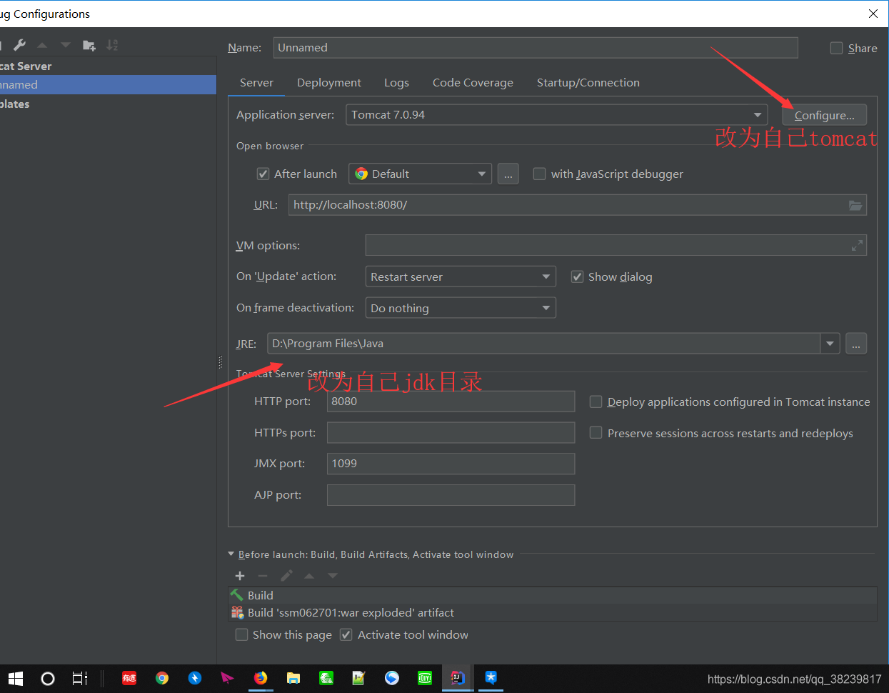Switch to the Server tab
The image size is (889, 693).
(x=256, y=83)
